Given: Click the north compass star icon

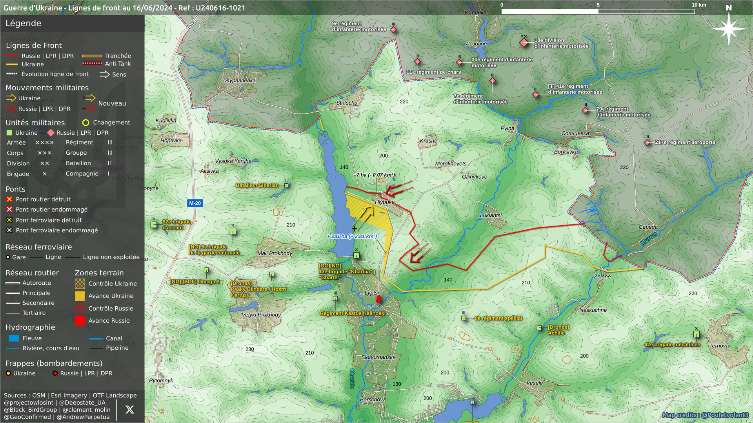Looking at the screenshot, I should 728,29.
